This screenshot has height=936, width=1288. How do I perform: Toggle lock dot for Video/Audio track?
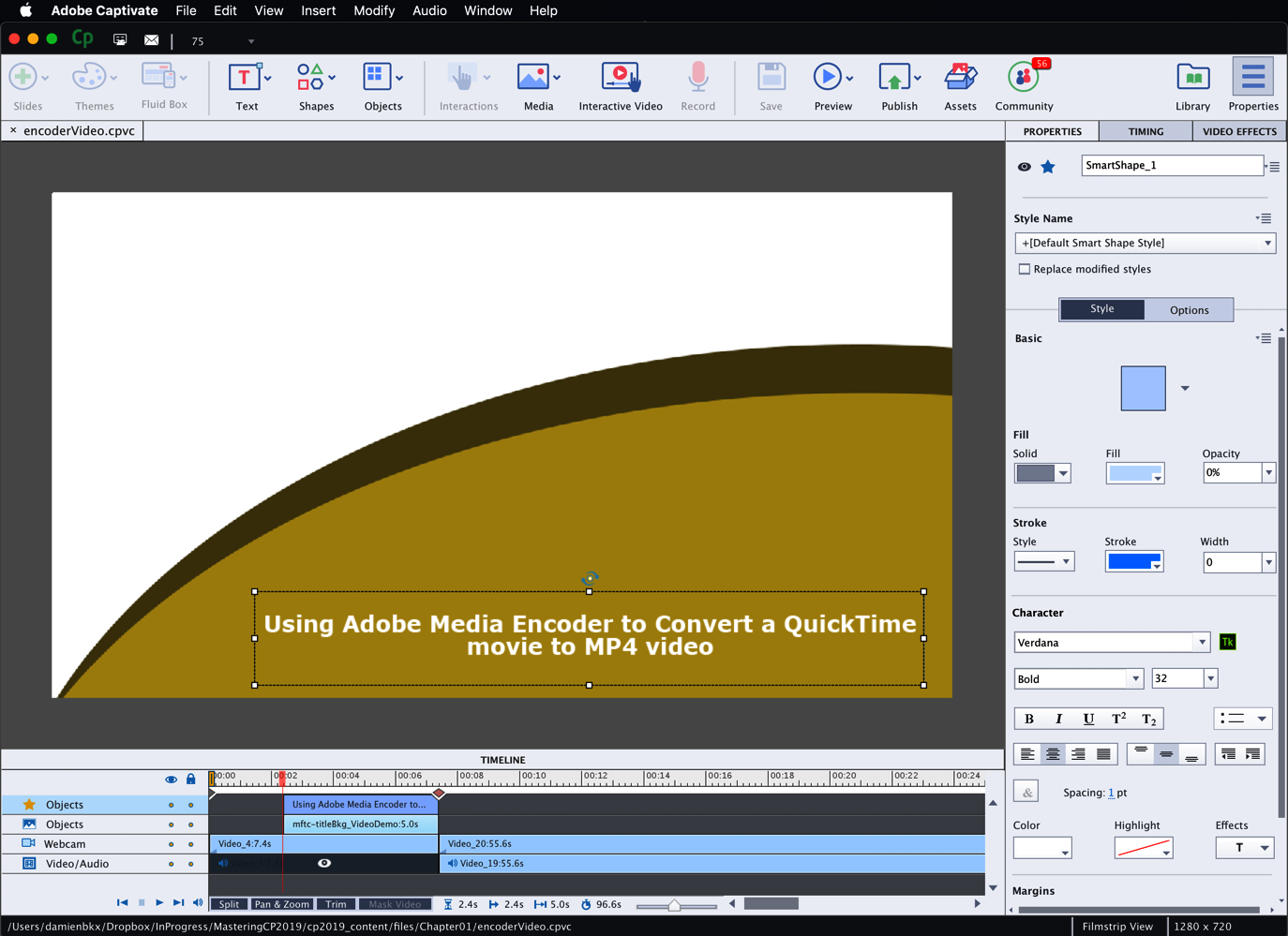pyautogui.click(x=191, y=864)
